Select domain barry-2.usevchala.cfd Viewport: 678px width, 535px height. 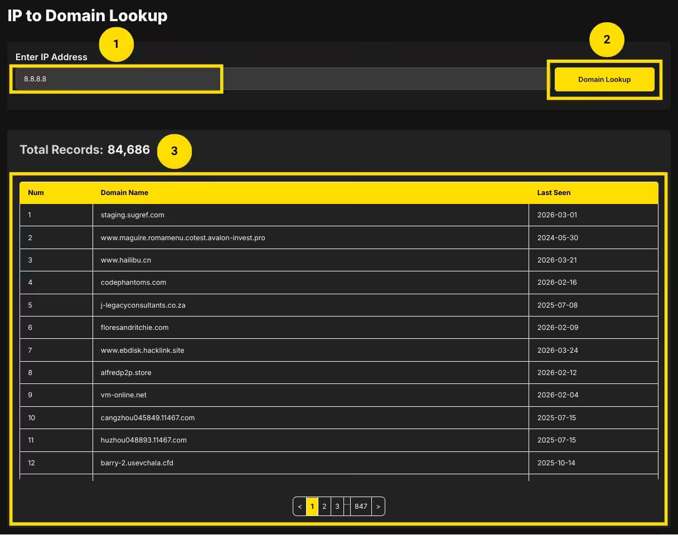(137, 463)
